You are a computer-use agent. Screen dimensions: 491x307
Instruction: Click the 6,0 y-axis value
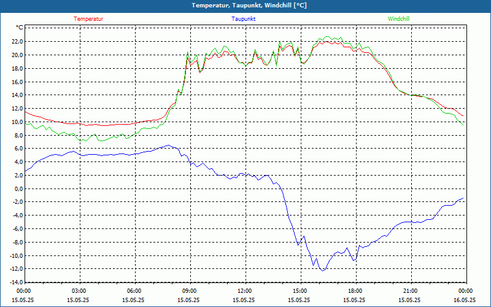[x=18, y=149]
